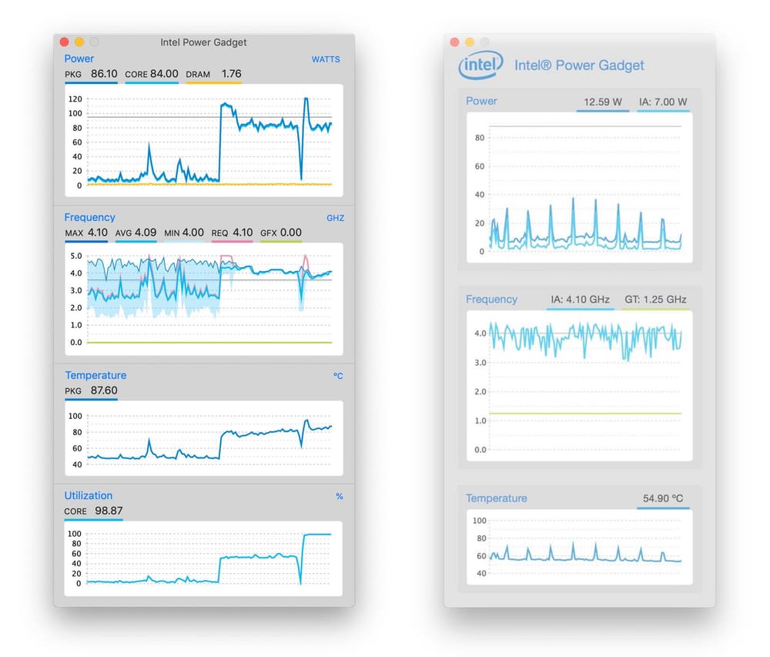The width and height of the screenshot is (770, 657).
Task: Click the Frequency section header in left window
Action: pyautogui.click(x=89, y=217)
